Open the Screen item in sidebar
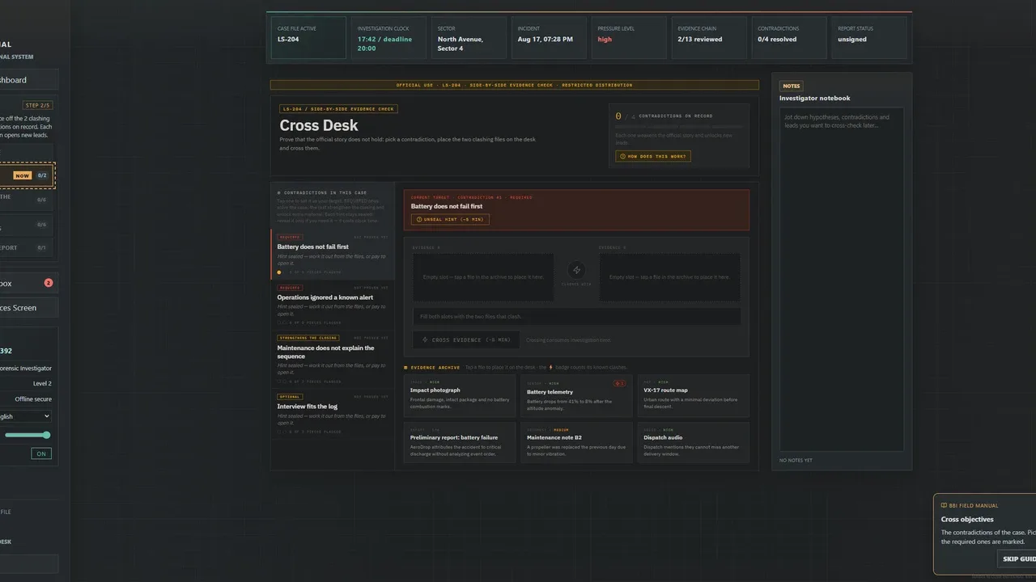 pyautogui.click(x=28, y=308)
